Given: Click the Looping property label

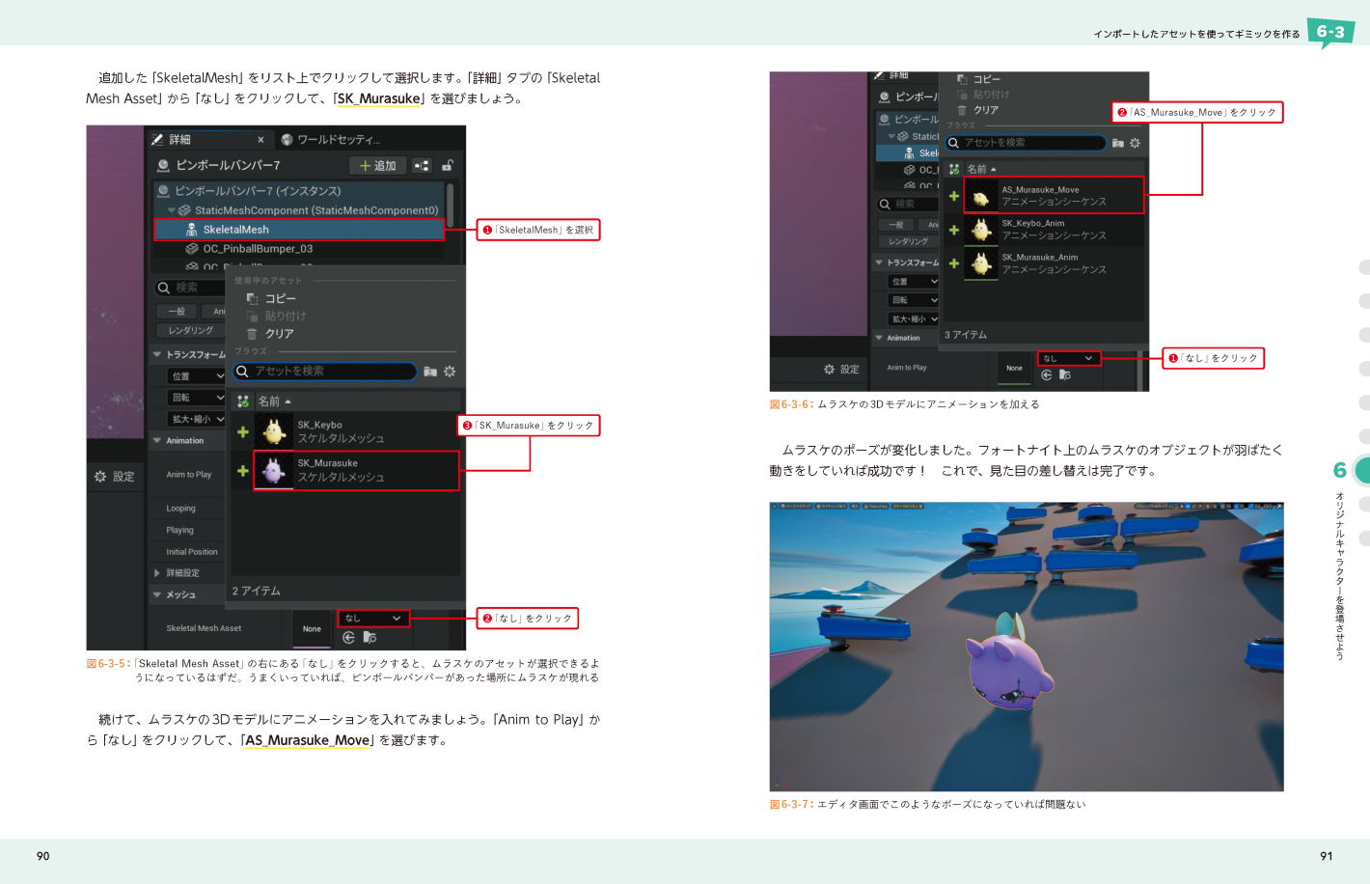Looking at the screenshot, I should click(x=180, y=509).
